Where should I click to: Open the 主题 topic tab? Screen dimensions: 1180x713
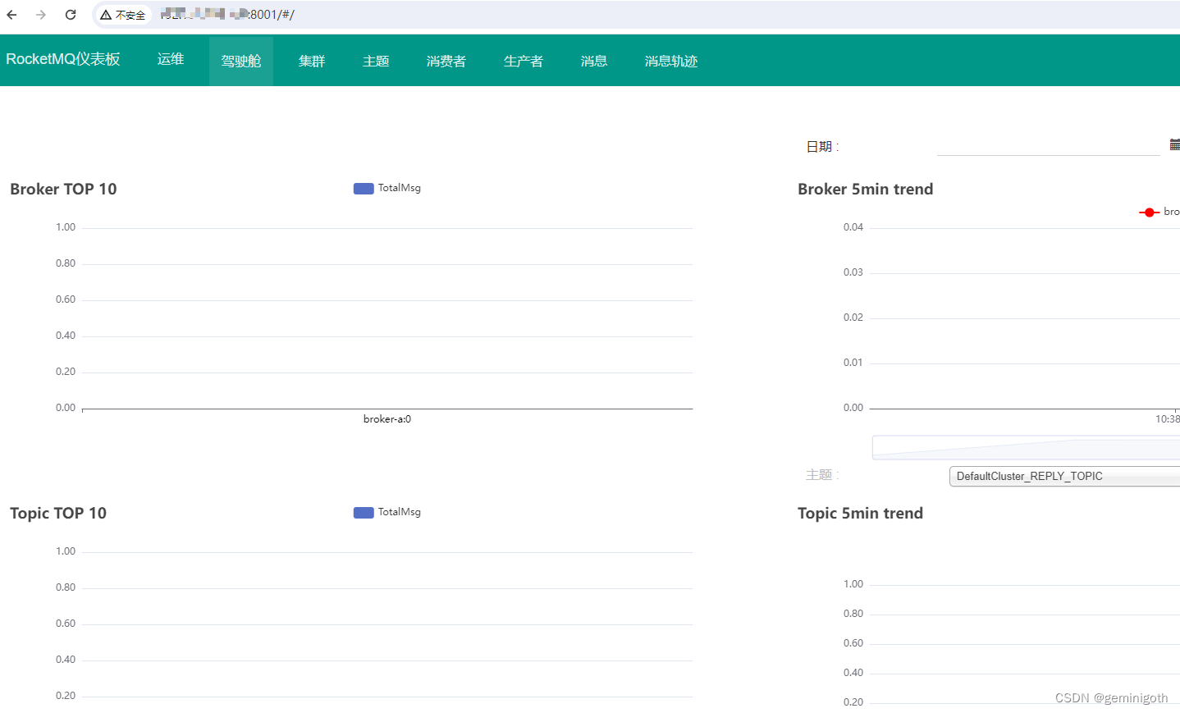click(376, 61)
